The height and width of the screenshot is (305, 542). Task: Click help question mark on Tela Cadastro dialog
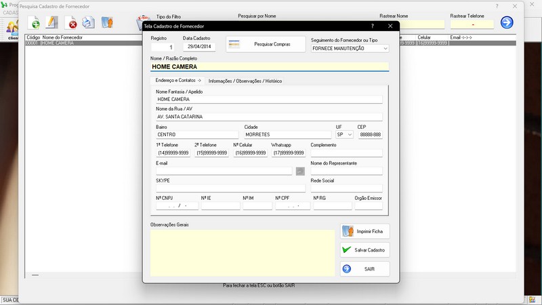372,26
